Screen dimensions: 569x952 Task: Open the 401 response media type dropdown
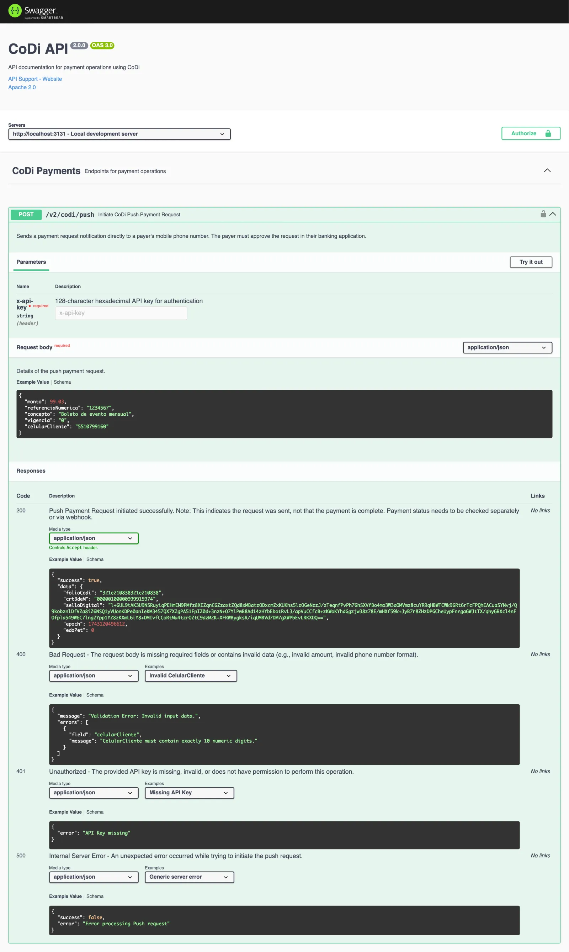coord(94,792)
